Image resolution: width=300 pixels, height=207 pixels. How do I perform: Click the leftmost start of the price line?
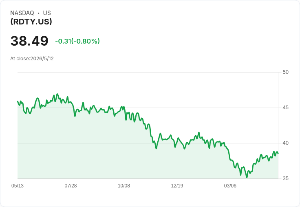18,101
